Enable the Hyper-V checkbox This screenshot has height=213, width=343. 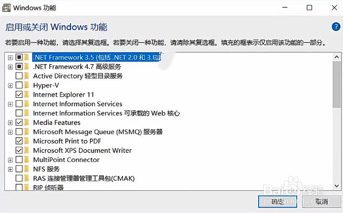pos(19,85)
